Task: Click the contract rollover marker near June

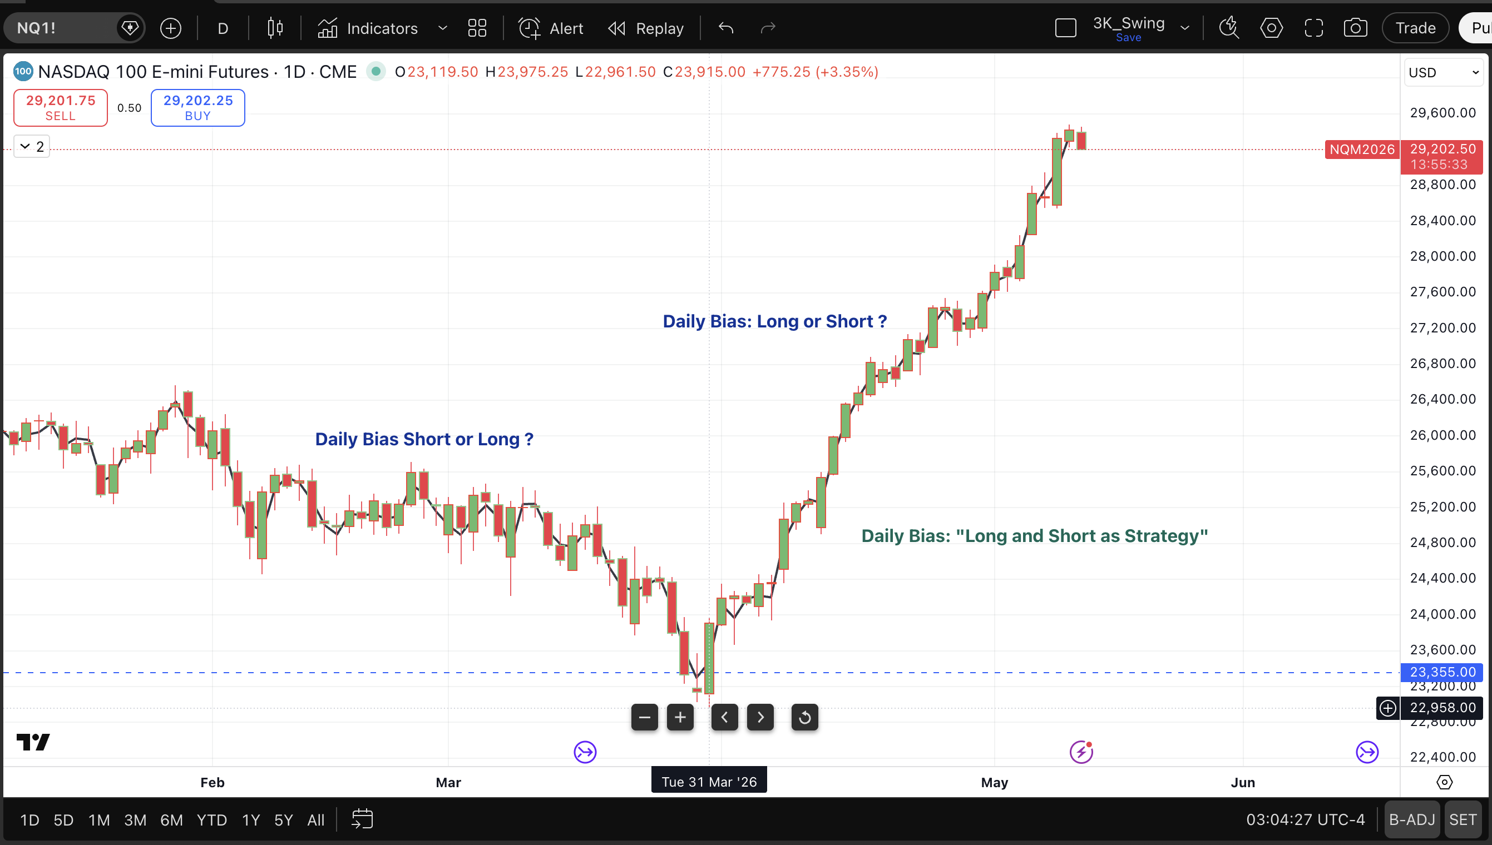Action: pos(1367,753)
